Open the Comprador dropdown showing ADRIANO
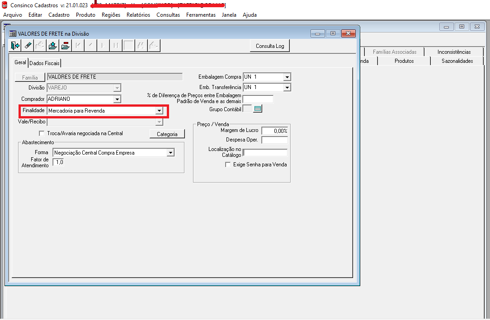The width and height of the screenshot is (490, 320). tap(117, 99)
